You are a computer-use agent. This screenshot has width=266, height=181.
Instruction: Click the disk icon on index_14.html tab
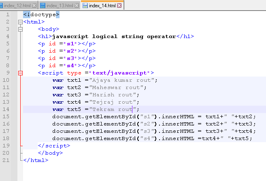85,6
